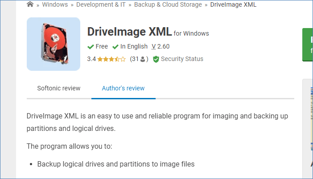Viewport: 313px width, 179px height.
Task: Click the 3.4 star rating stars
Action: coord(111,59)
